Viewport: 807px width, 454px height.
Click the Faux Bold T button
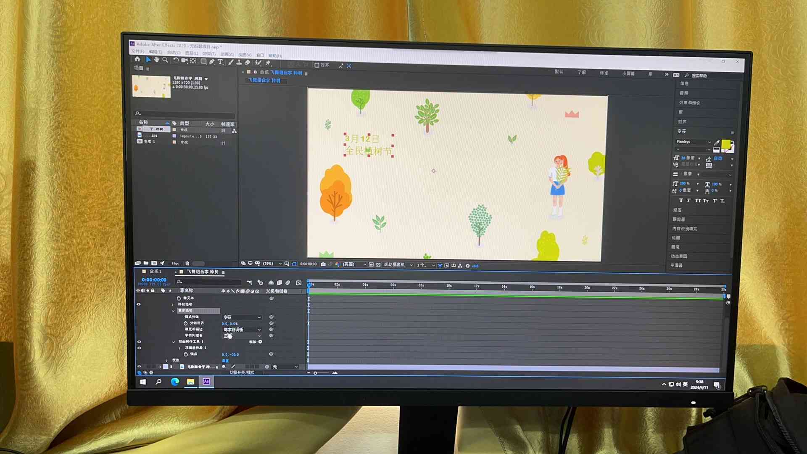pyautogui.click(x=681, y=201)
